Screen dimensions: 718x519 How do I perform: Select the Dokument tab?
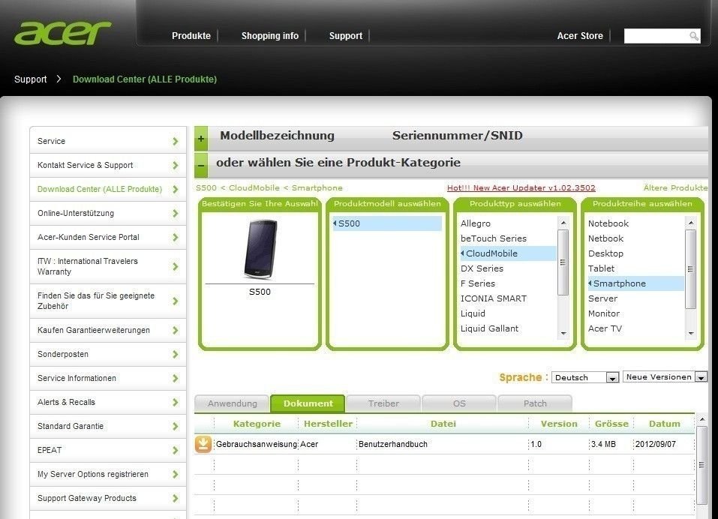[x=308, y=403]
